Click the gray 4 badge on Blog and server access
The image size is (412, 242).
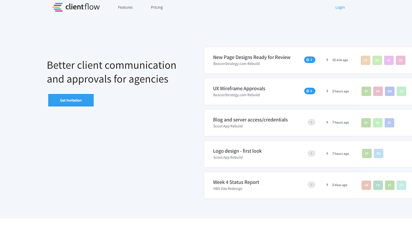click(x=311, y=122)
